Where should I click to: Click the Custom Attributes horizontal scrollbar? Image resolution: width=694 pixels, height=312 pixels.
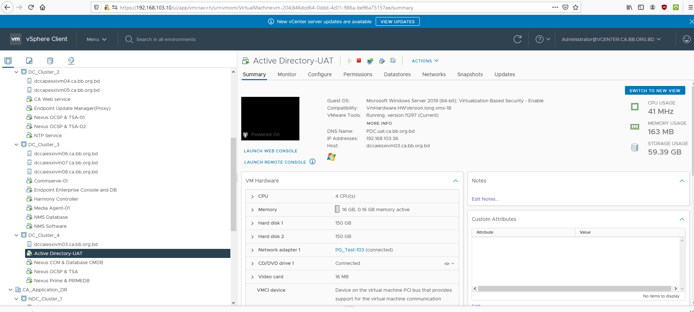pos(575,288)
